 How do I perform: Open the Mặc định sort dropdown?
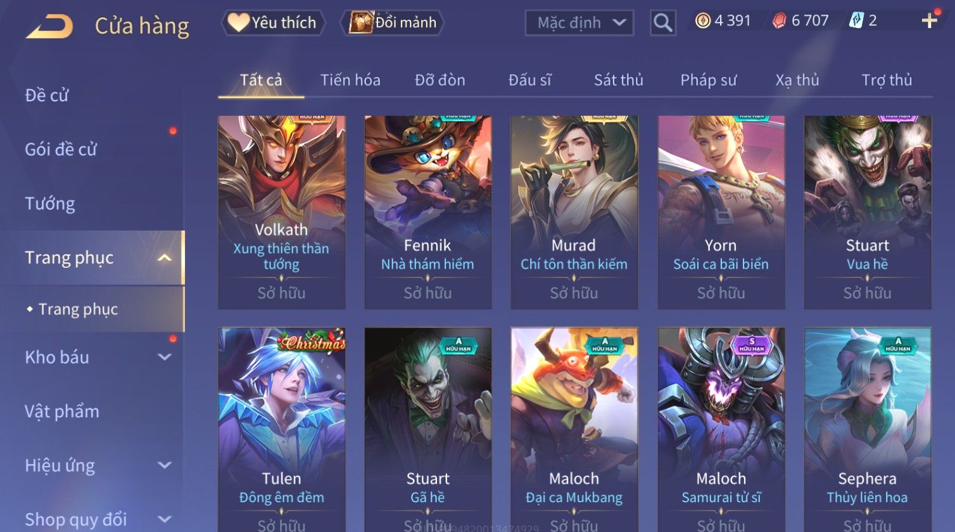(x=579, y=23)
